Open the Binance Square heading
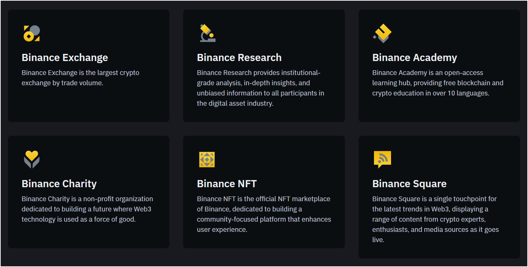528x267 pixels. [409, 184]
